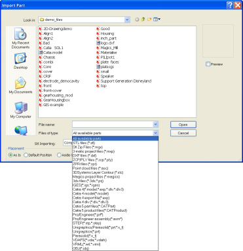243x251 pixels.
Task: Choose Unigraphics/Parasolid file type
Action: [x=115, y=227]
